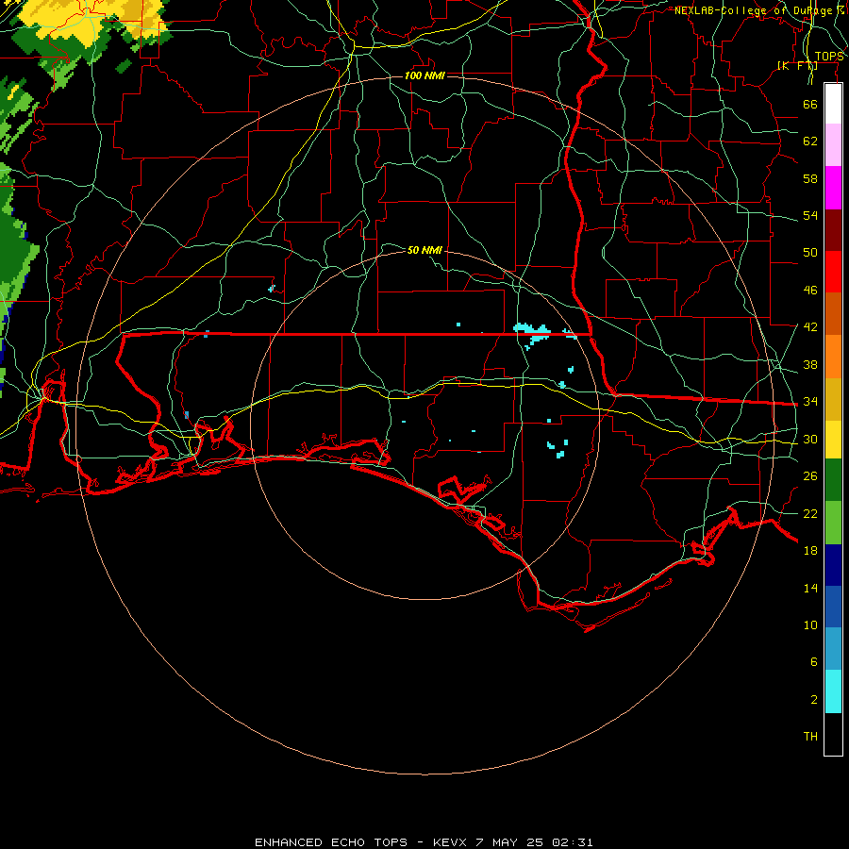The width and height of the screenshot is (849, 849).
Task: Click the "ENHANCED ECHO TOPS" caption text
Action: click(331, 842)
